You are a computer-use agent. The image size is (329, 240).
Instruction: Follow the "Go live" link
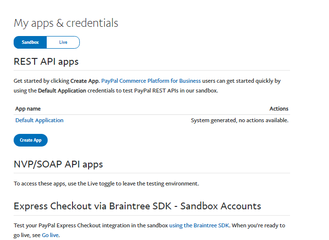coord(50,235)
